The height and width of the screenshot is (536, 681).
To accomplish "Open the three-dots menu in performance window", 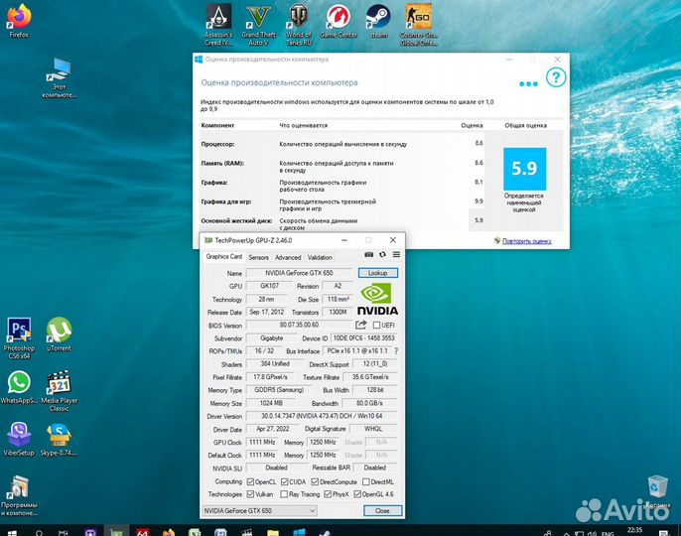I will click(x=528, y=83).
